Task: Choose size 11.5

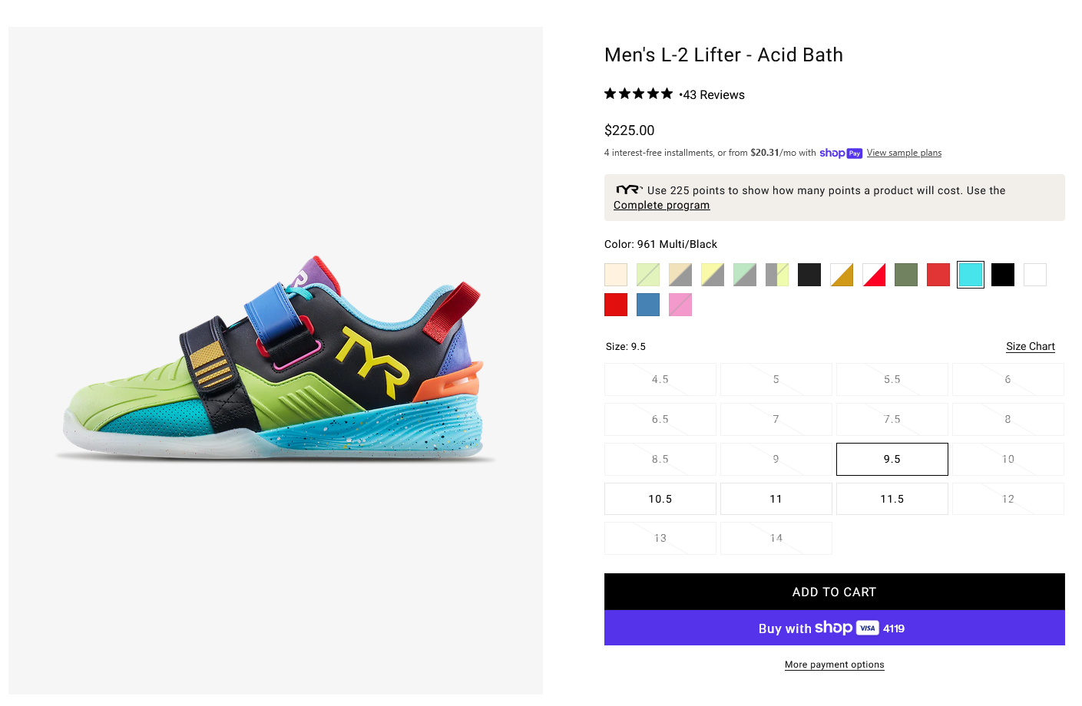Action: [892, 499]
